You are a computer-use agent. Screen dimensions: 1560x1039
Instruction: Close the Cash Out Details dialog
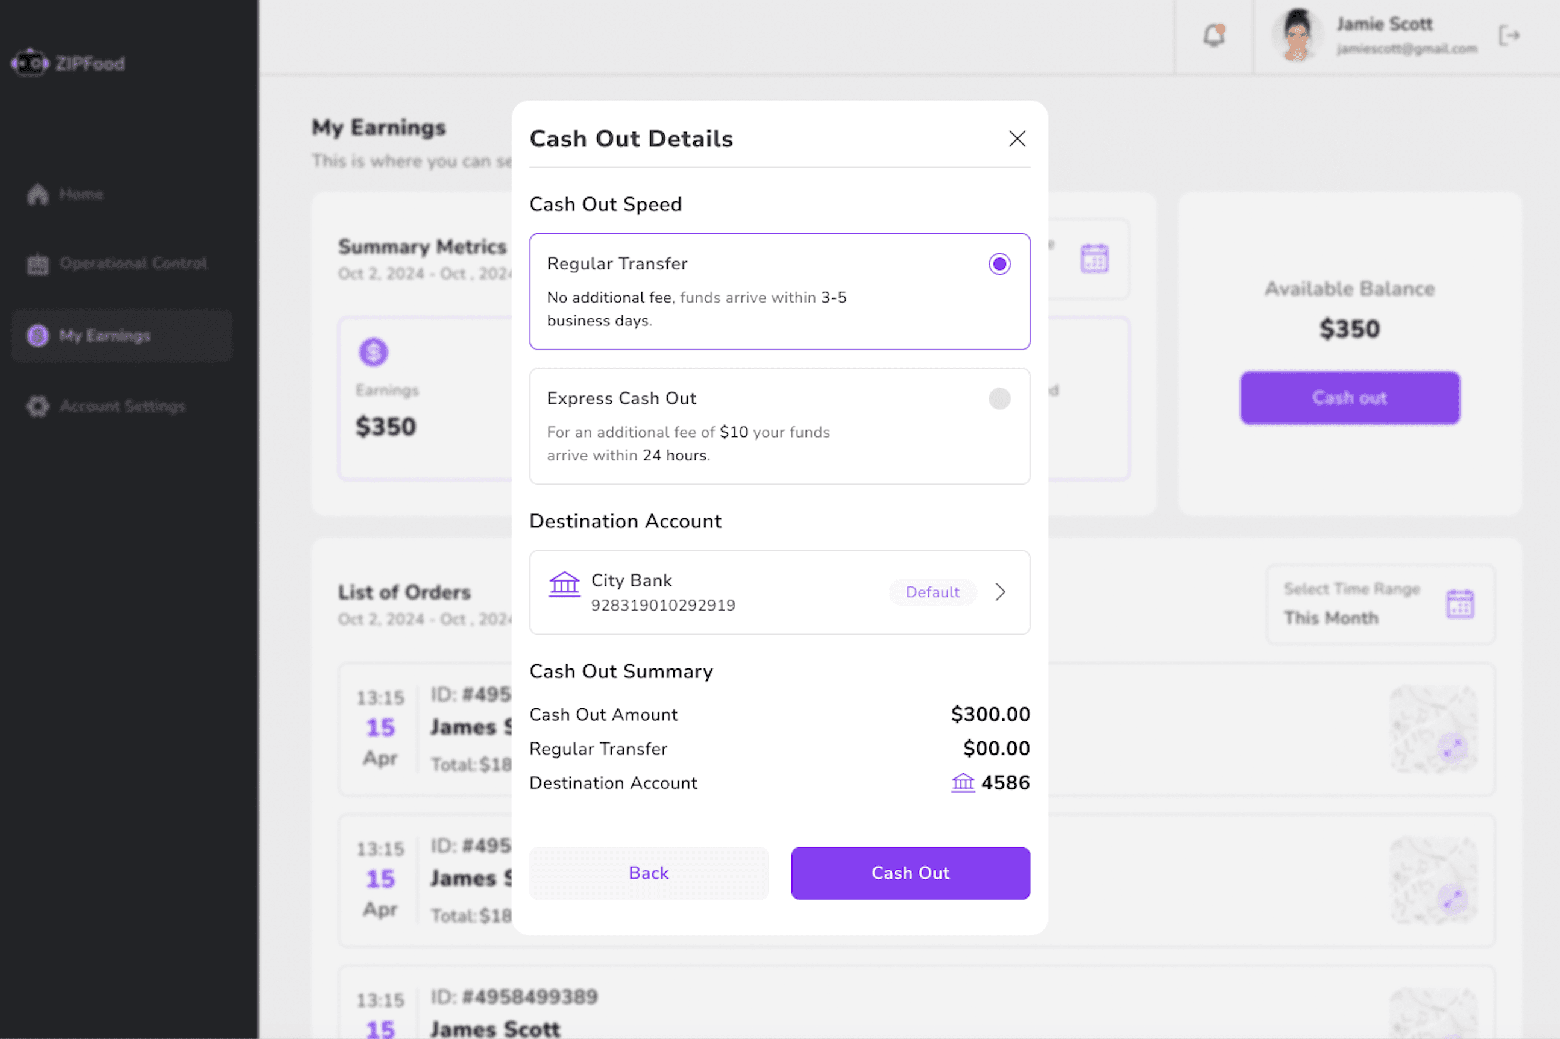point(1016,139)
